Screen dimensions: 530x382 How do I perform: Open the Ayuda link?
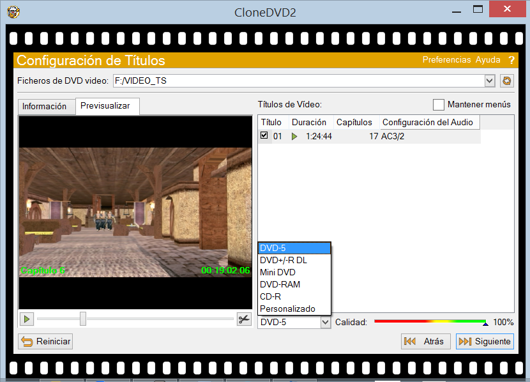click(x=488, y=60)
